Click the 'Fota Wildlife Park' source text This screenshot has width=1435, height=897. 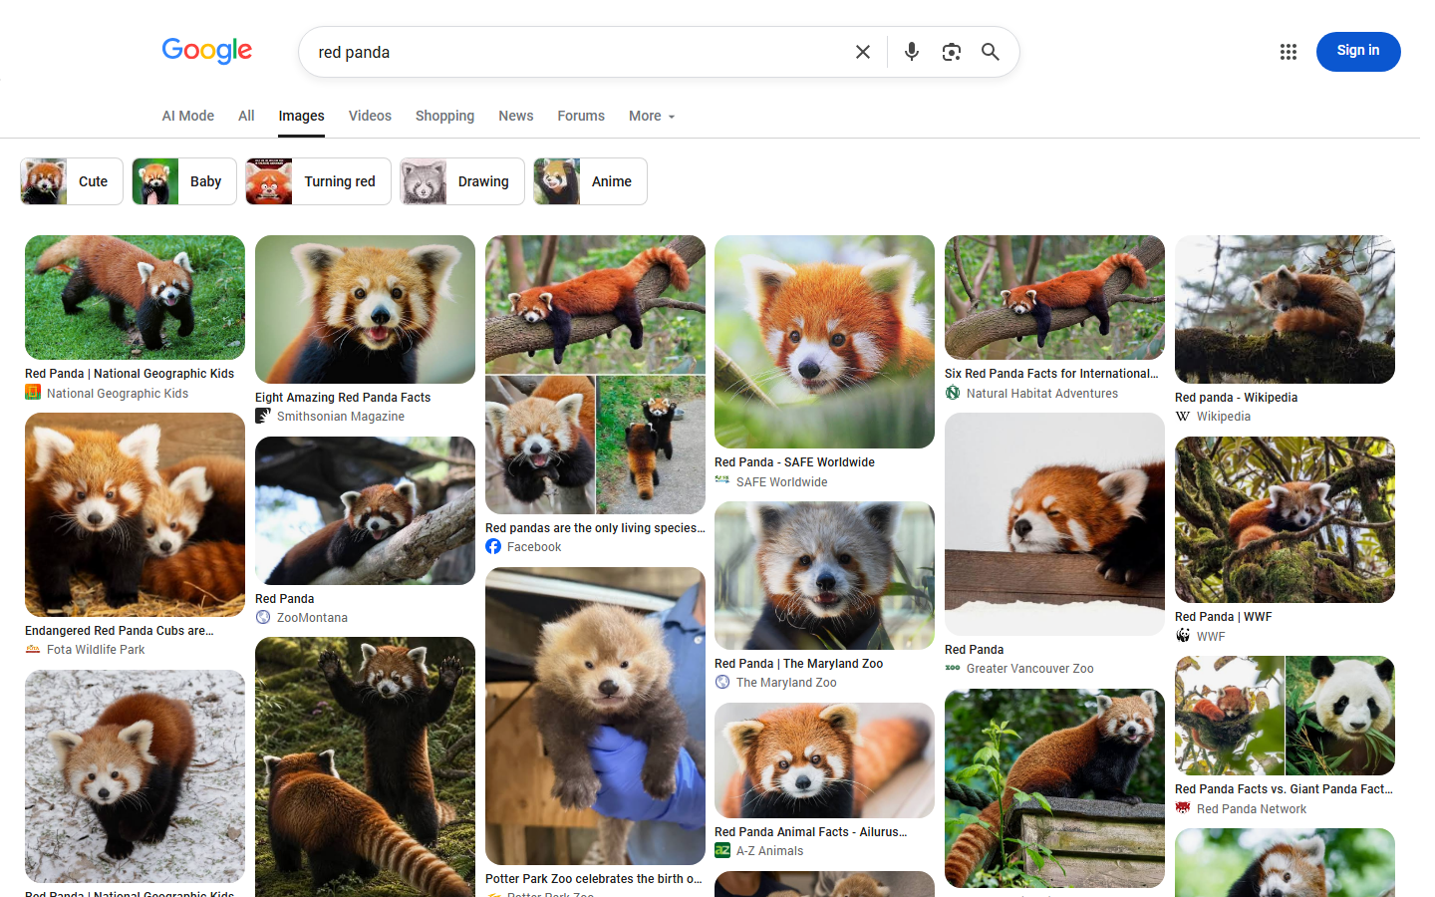tap(96, 650)
